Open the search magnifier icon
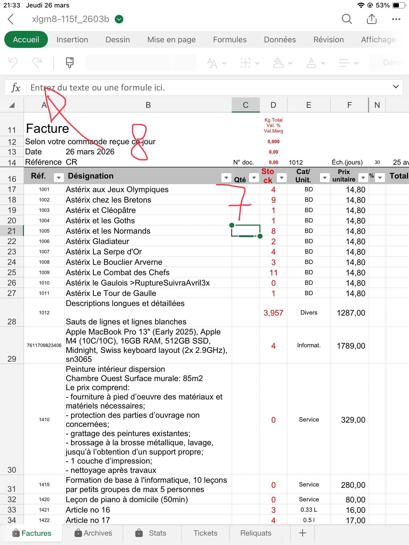Image resolution: width=409 pixels, height=545 pixels. tap(347, 19)
